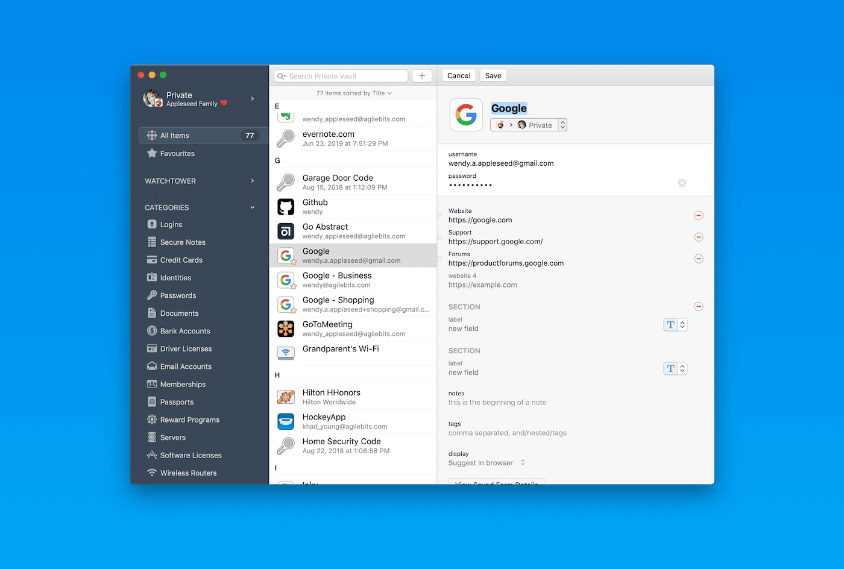Click the website 4 https://example.com field
The width and height of the screenshot is (844, 569).
point(482,284)
